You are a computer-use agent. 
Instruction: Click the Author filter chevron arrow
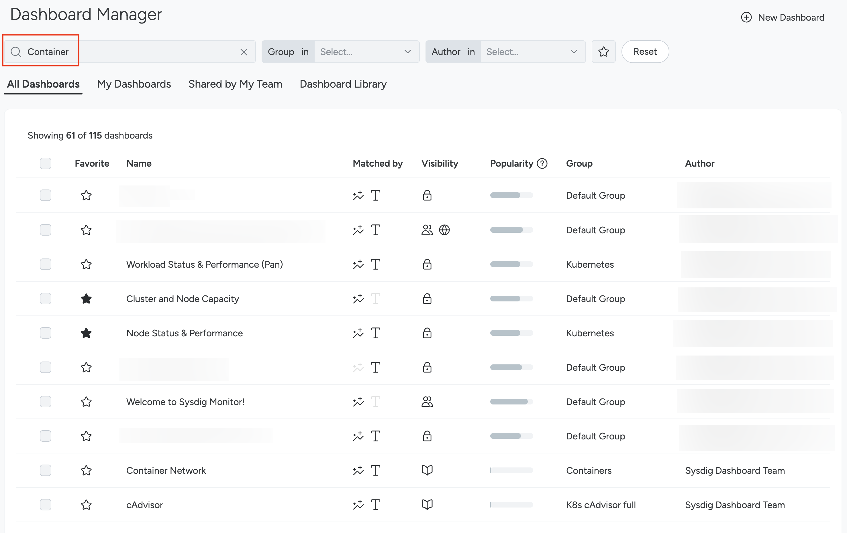click(x=574, y=52)
